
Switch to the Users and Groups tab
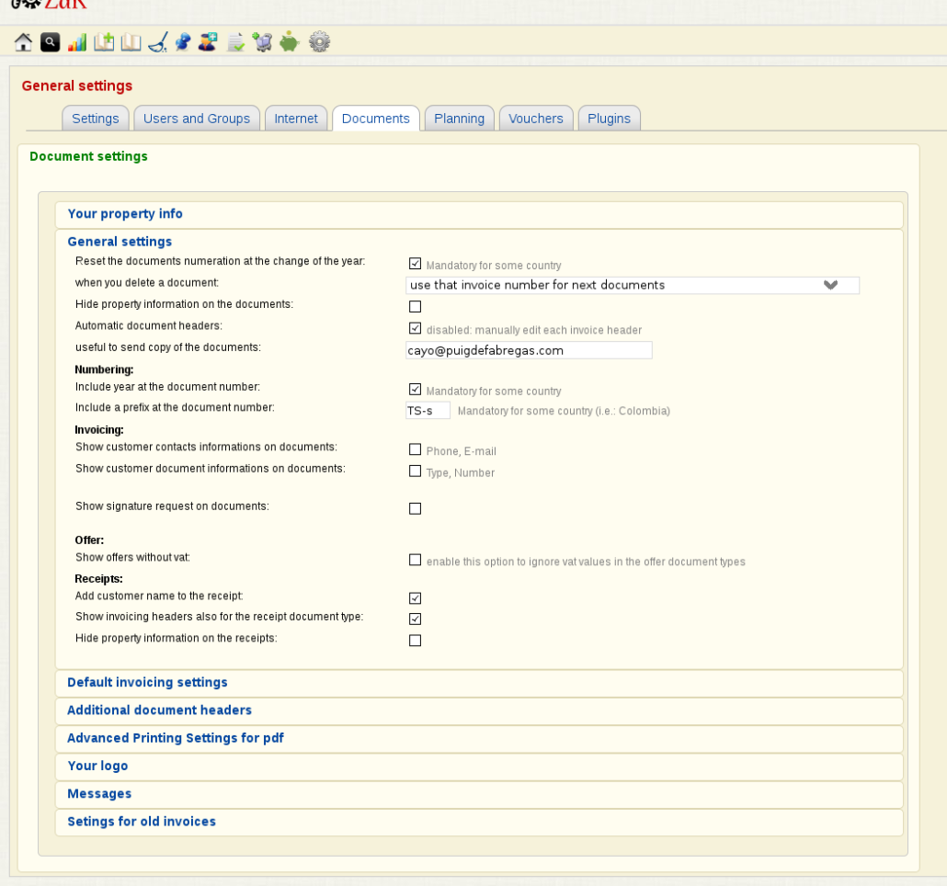(197, 119)
